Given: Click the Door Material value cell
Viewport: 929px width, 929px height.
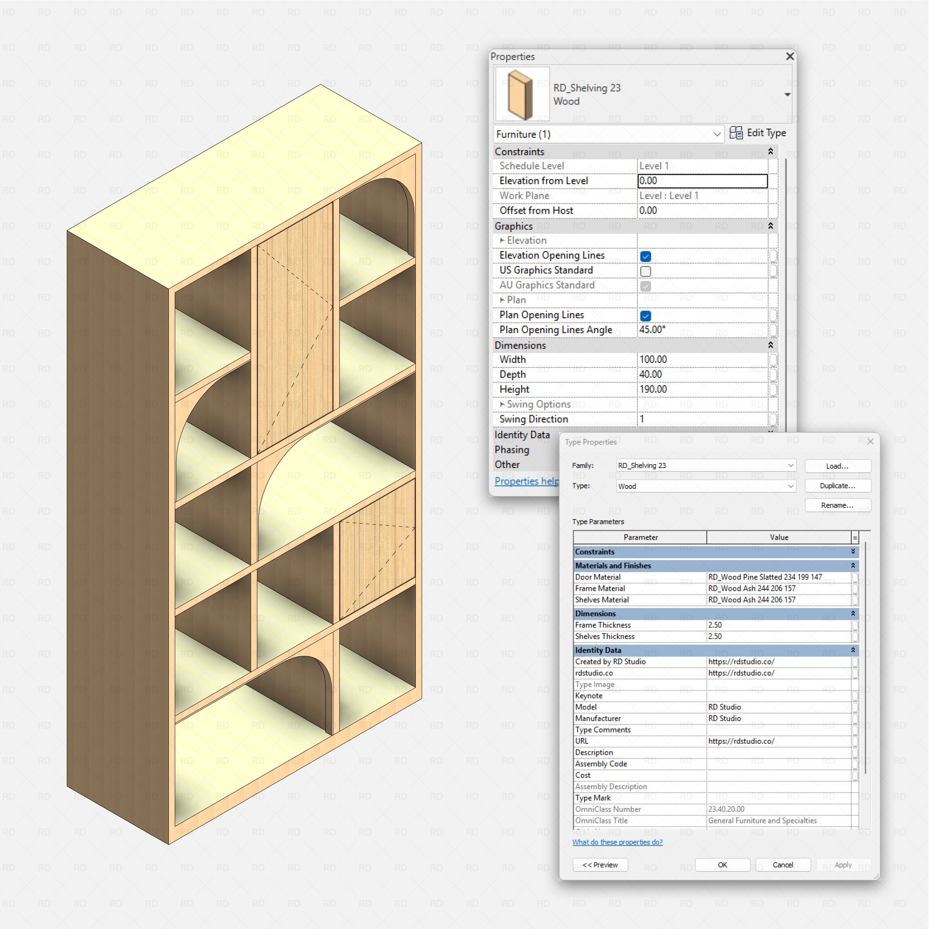Looking at the screenshot, I should coord(779,577).
